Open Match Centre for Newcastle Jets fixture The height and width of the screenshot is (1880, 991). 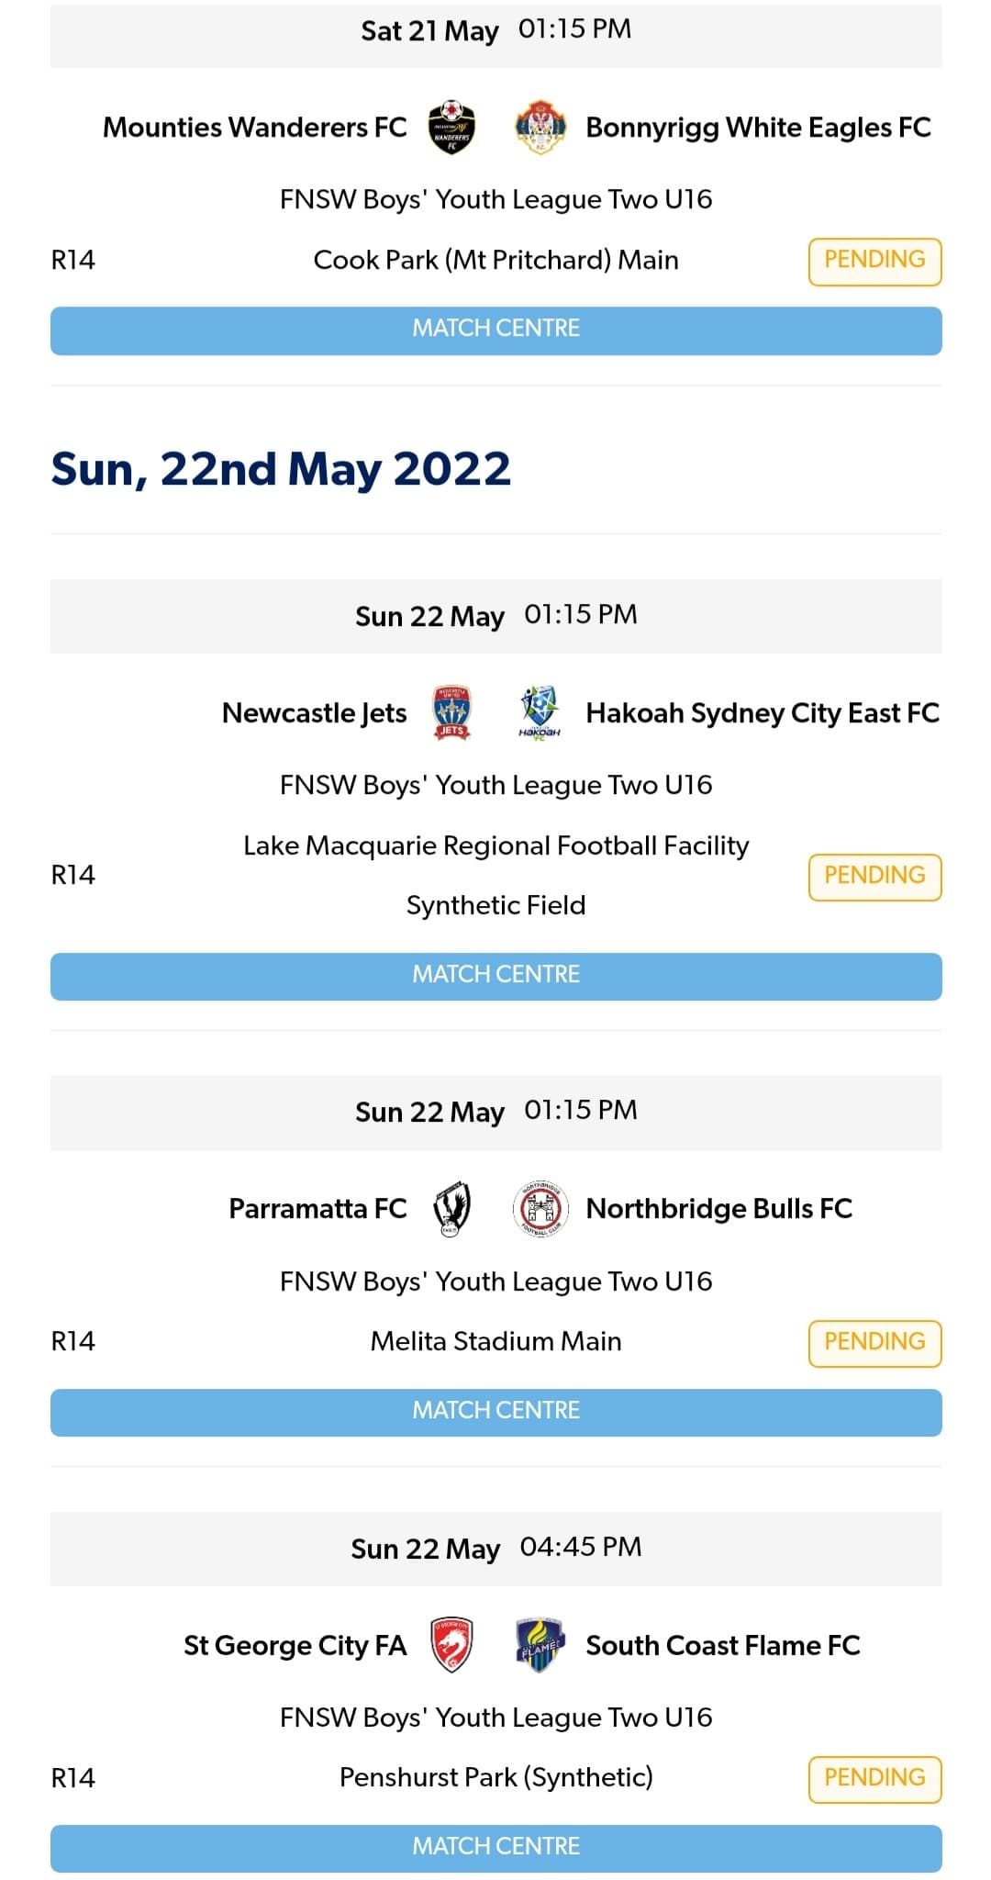(x=495, y=975)
